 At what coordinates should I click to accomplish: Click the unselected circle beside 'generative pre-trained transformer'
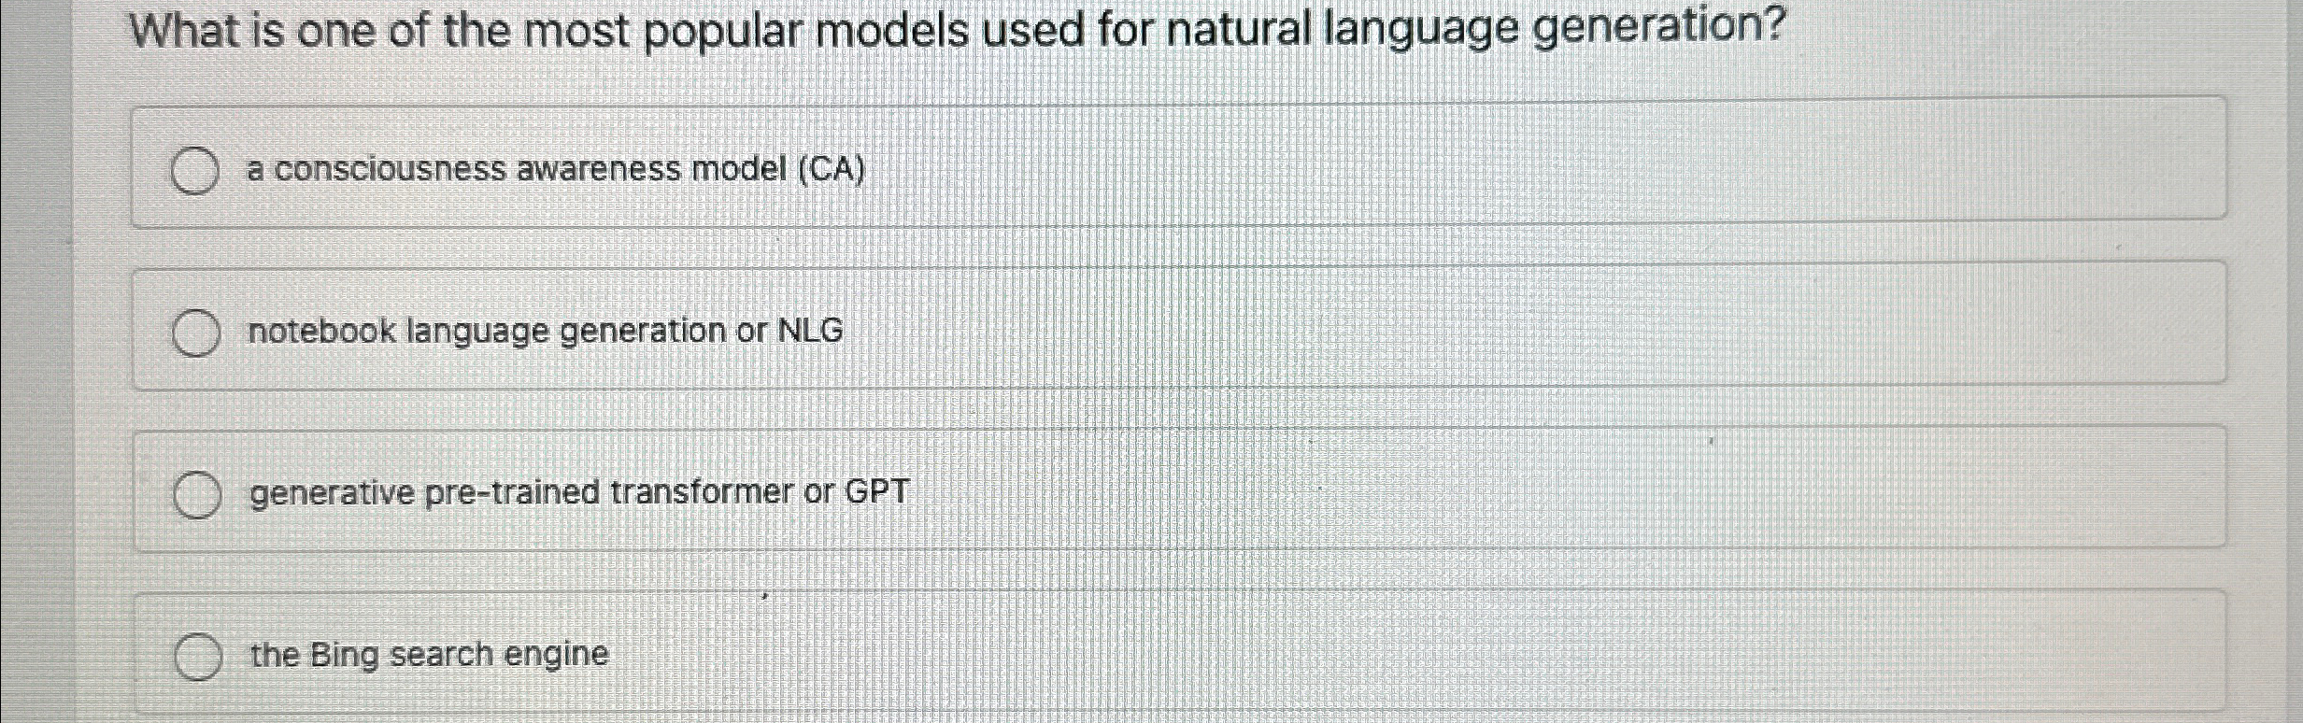coord(197,492)
